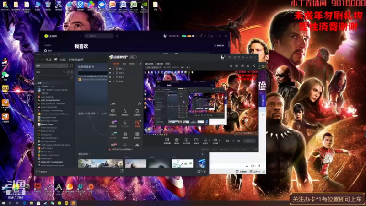The width and height of the screenshot is (366, 206).
Task: Click Steam library home button
Action: point(52,66)
